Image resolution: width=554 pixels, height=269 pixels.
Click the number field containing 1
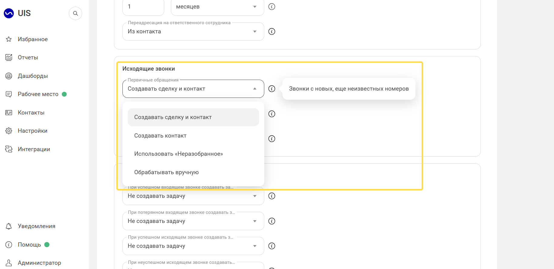pos(143,7)
